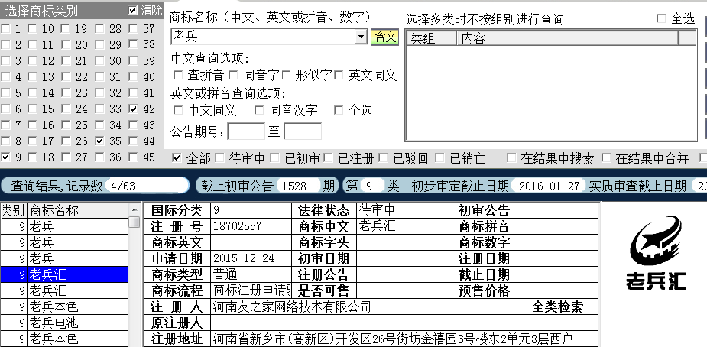Select the 老兵电池 result row
707x347 pixels.
64,323
